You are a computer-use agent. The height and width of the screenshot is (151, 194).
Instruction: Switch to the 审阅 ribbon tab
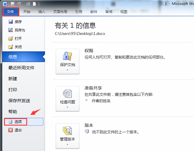pos(109,12)
